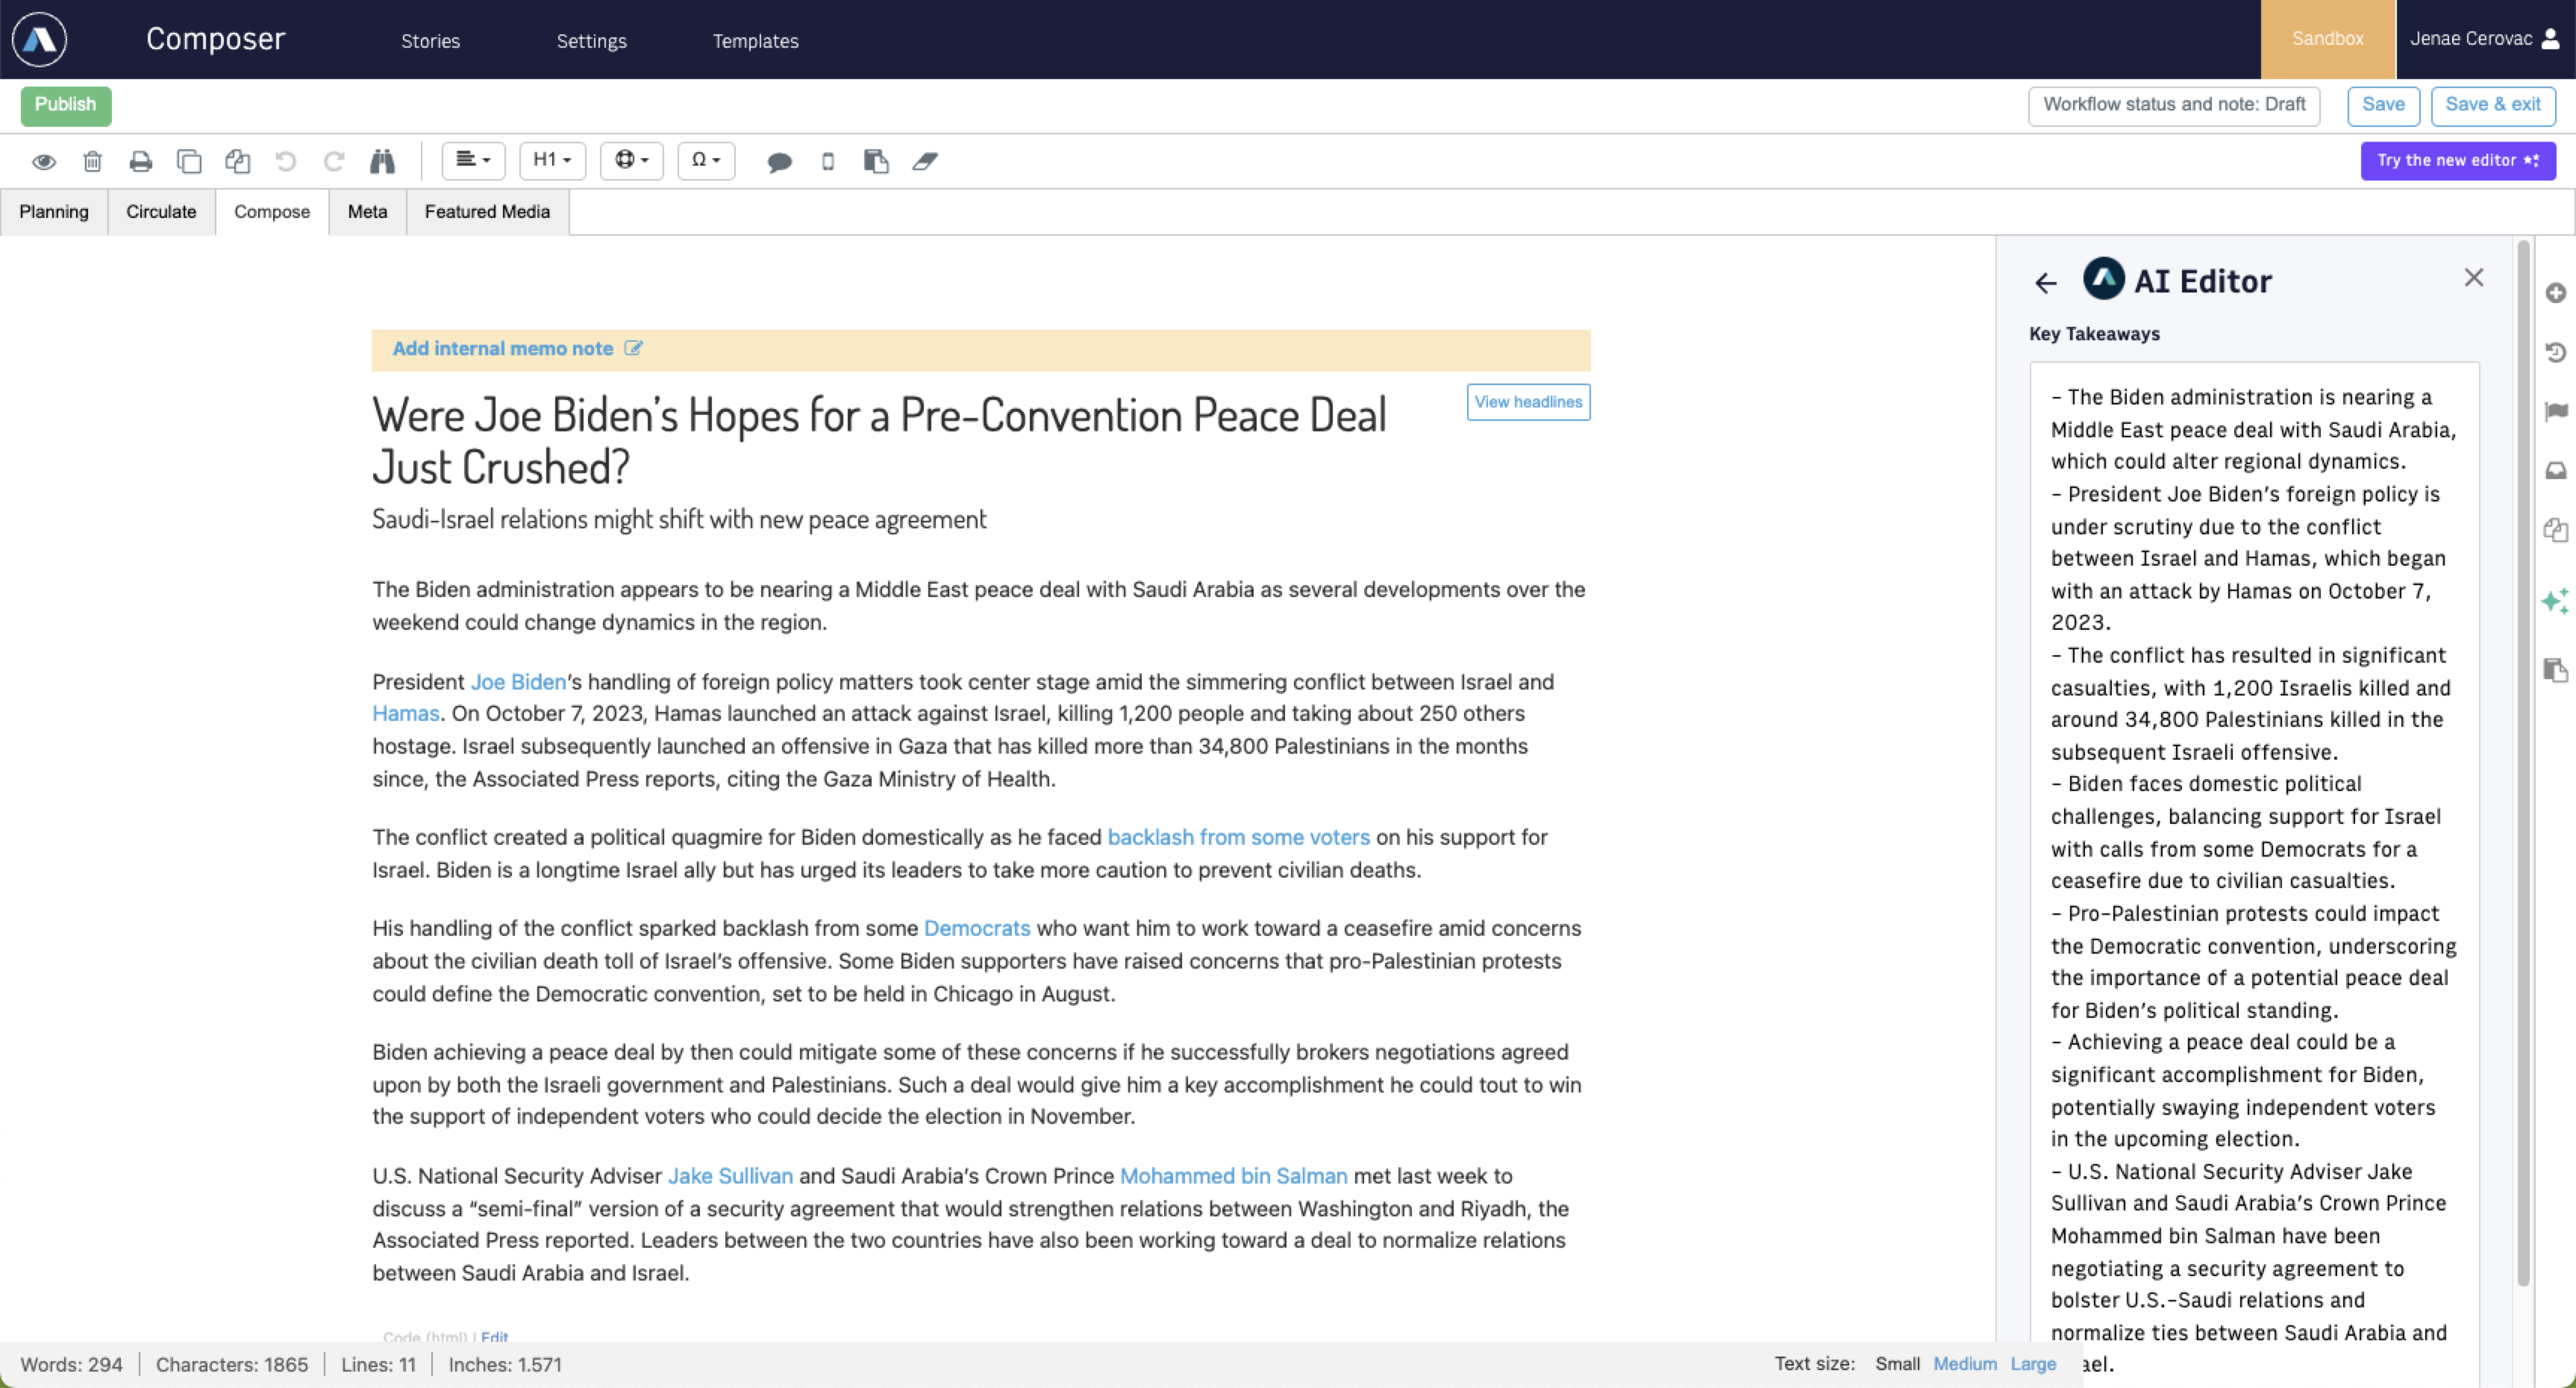Viewport: 2576px width, 1388px height.
Task: Click the green Publish button
Action: click(x=66, y=105)
